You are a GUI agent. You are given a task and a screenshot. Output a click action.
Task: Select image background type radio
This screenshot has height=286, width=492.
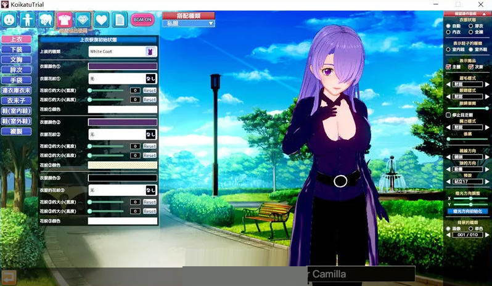click(x=448, y=229)
